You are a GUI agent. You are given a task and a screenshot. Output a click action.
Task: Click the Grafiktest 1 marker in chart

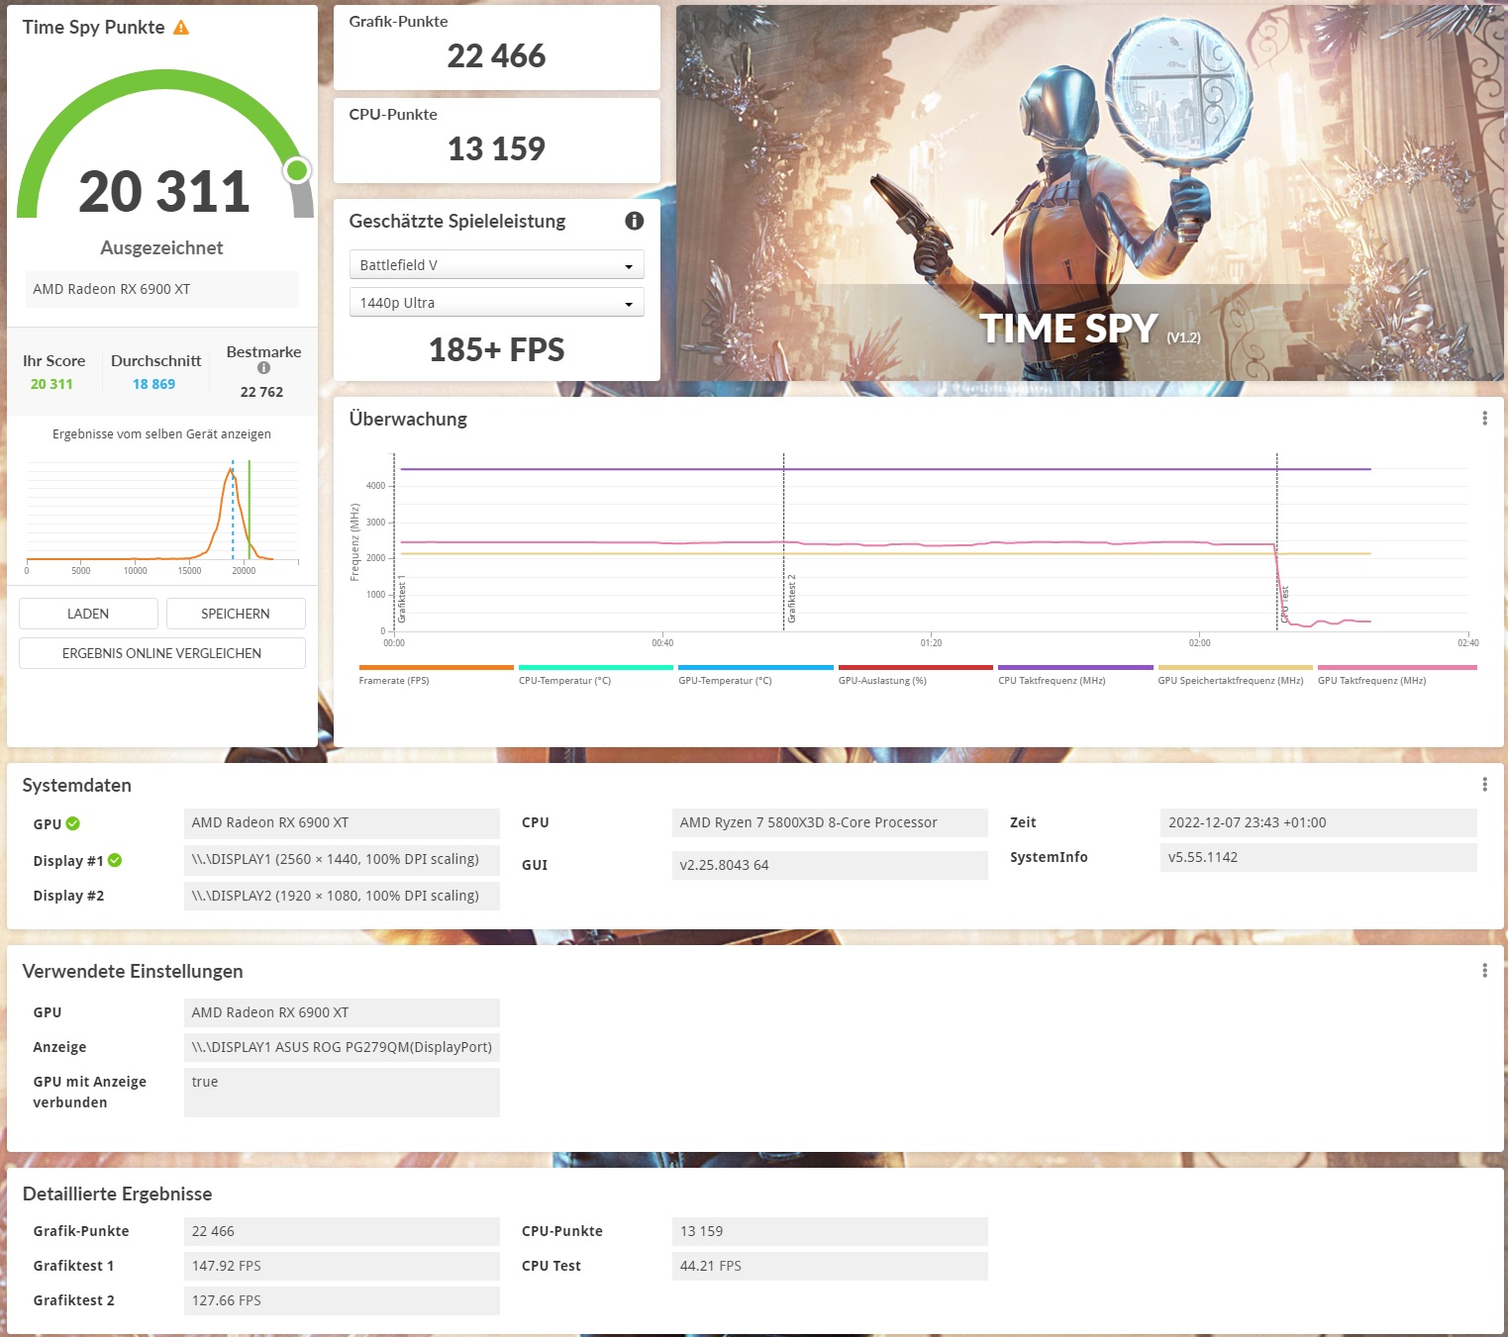402,601
